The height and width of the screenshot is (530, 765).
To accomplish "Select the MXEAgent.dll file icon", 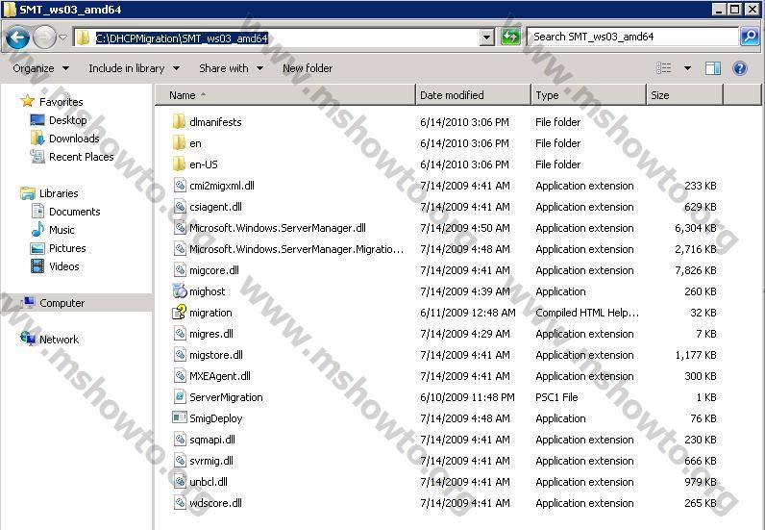I will (x=180, y=376).
